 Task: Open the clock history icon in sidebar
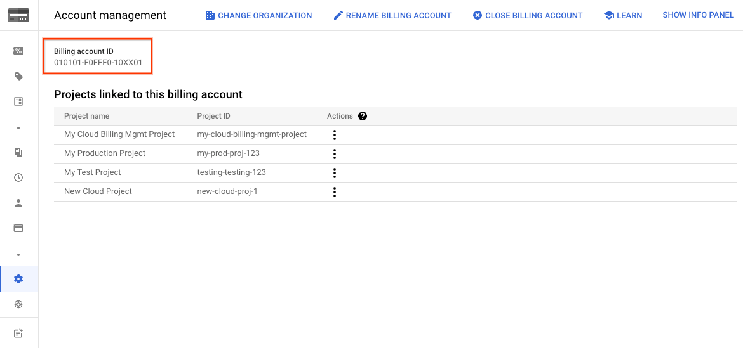click(18, 177)
